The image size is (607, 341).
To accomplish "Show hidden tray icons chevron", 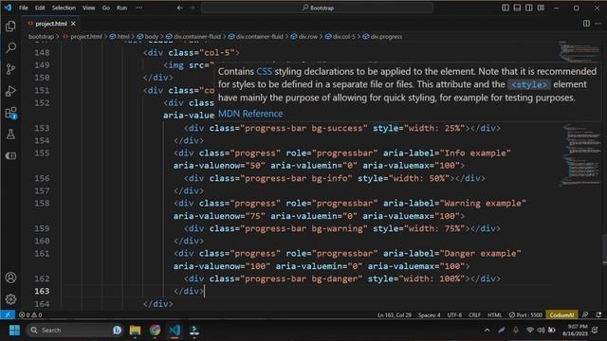I will tap(487, 330).
